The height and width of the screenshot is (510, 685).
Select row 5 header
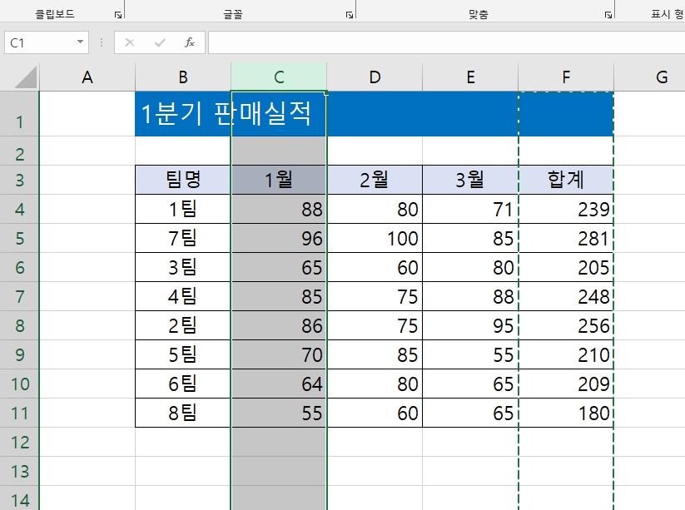(x=20, y=239)
